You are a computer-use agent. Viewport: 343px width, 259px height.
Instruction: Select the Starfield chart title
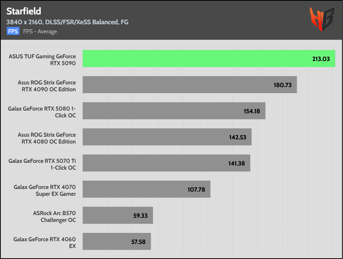click(x=23, y=11)
